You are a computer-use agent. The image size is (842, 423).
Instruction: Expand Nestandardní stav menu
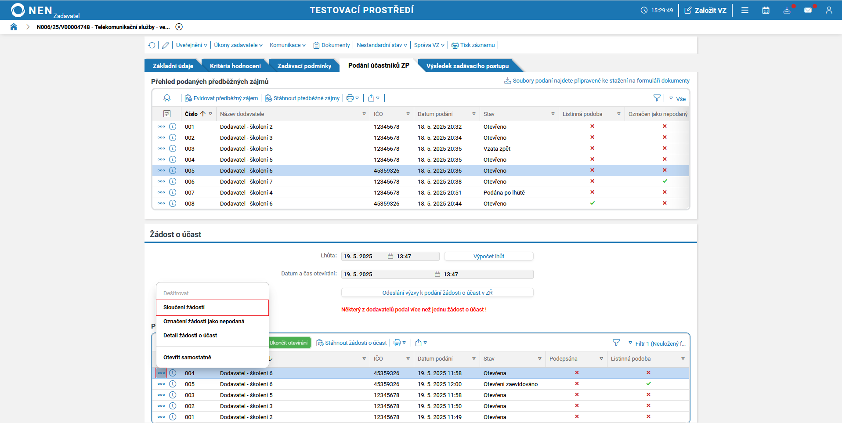pos(382,45)
